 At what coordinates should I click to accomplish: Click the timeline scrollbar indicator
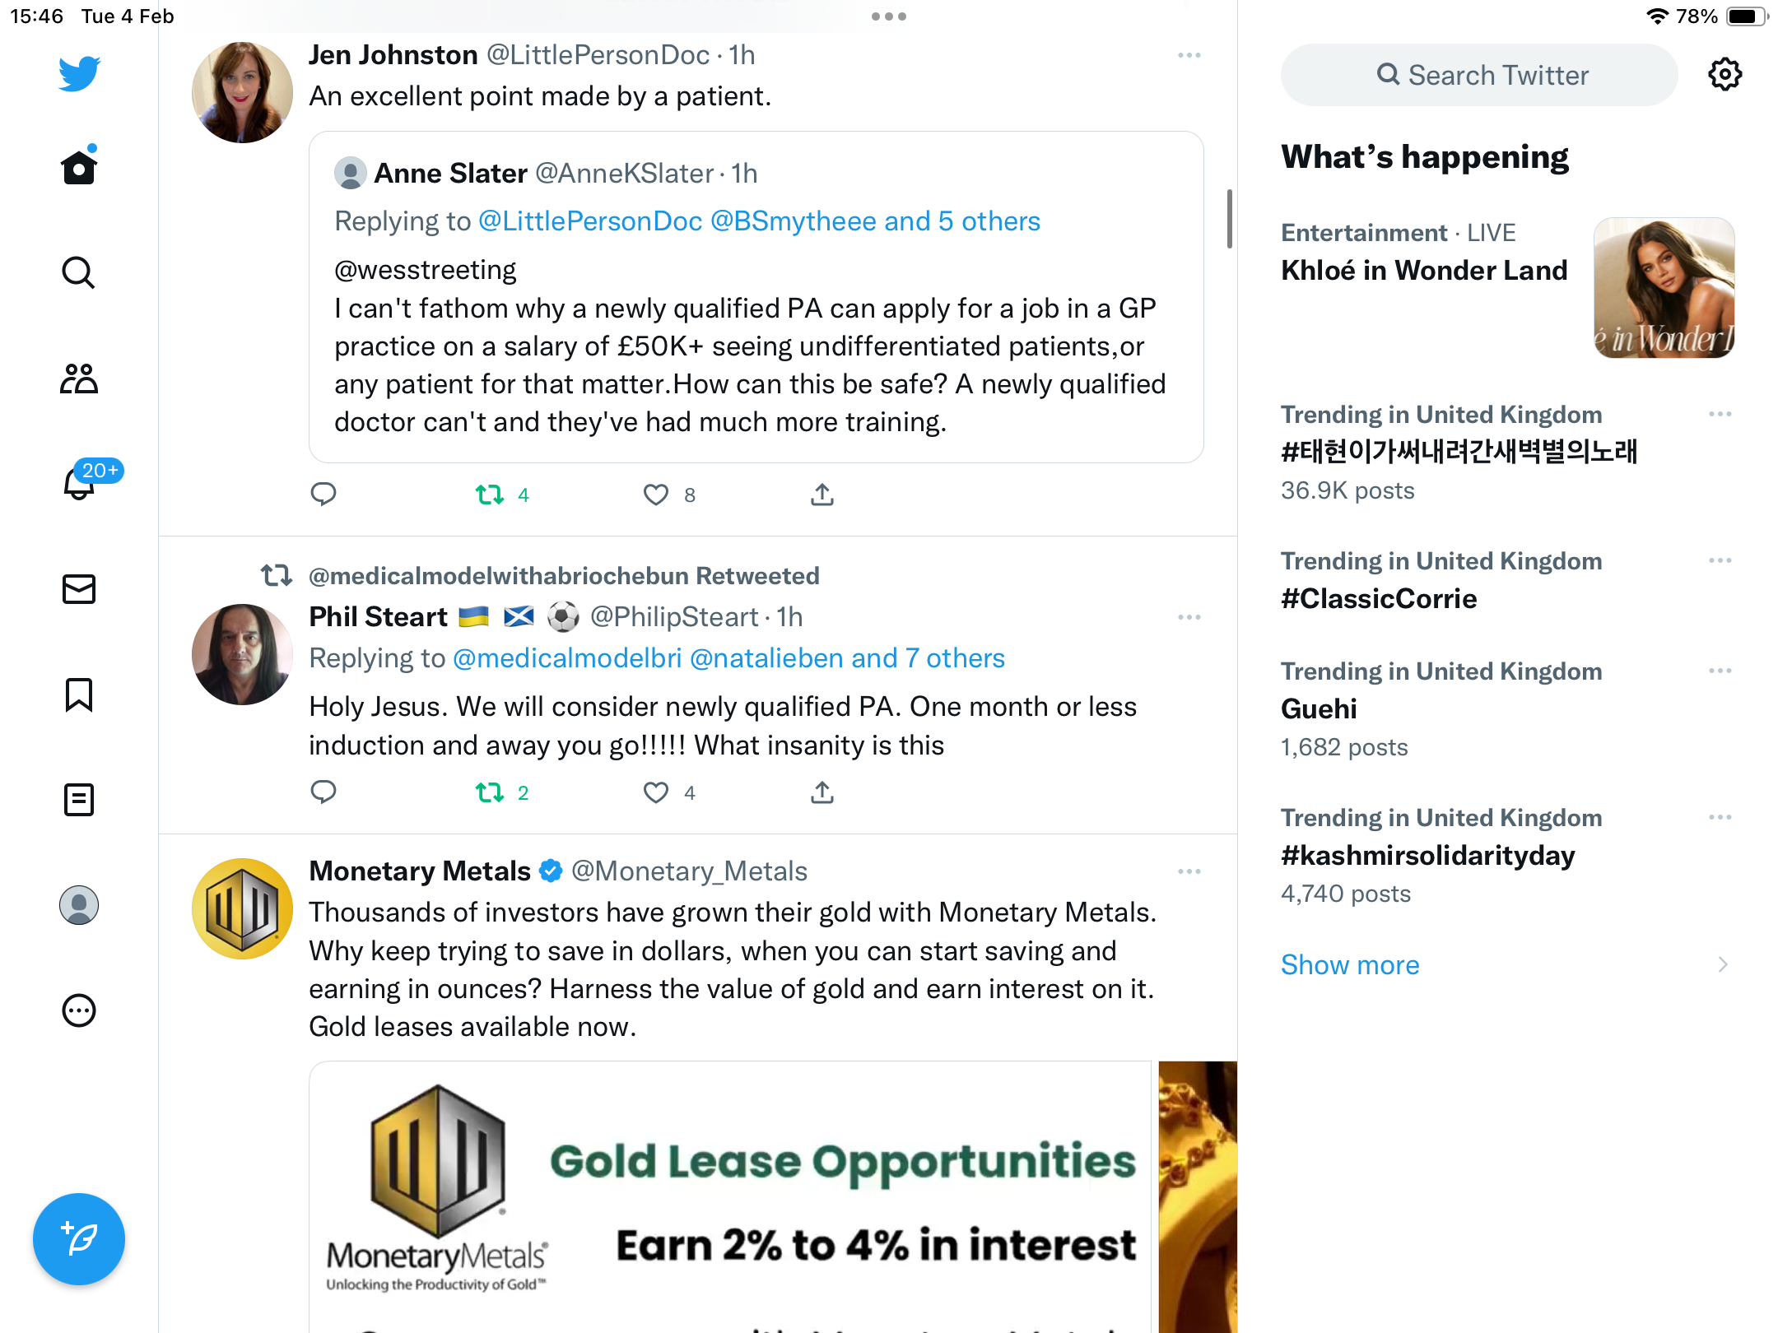(x=1230, y=219)
